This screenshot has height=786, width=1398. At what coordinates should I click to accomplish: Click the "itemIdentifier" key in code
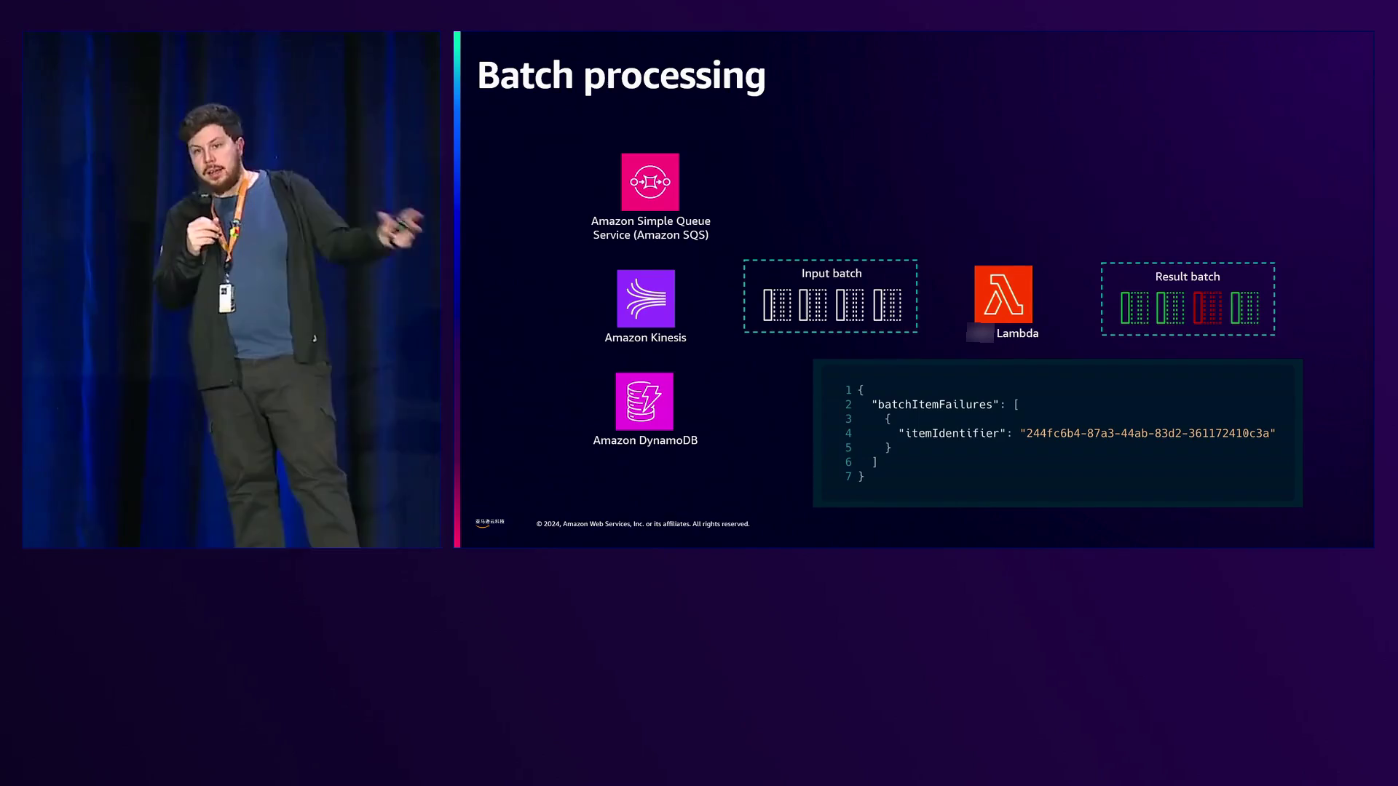[x=952, y=433]
